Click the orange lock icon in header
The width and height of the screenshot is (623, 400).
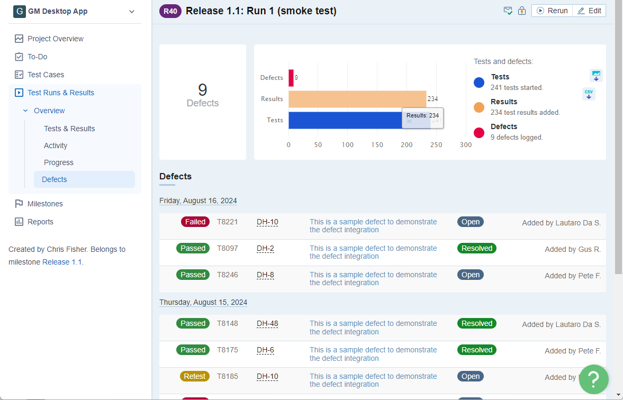(522, 11)
